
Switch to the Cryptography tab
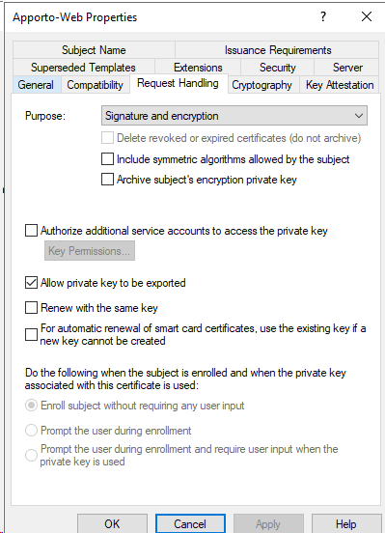tap(262, 85)
